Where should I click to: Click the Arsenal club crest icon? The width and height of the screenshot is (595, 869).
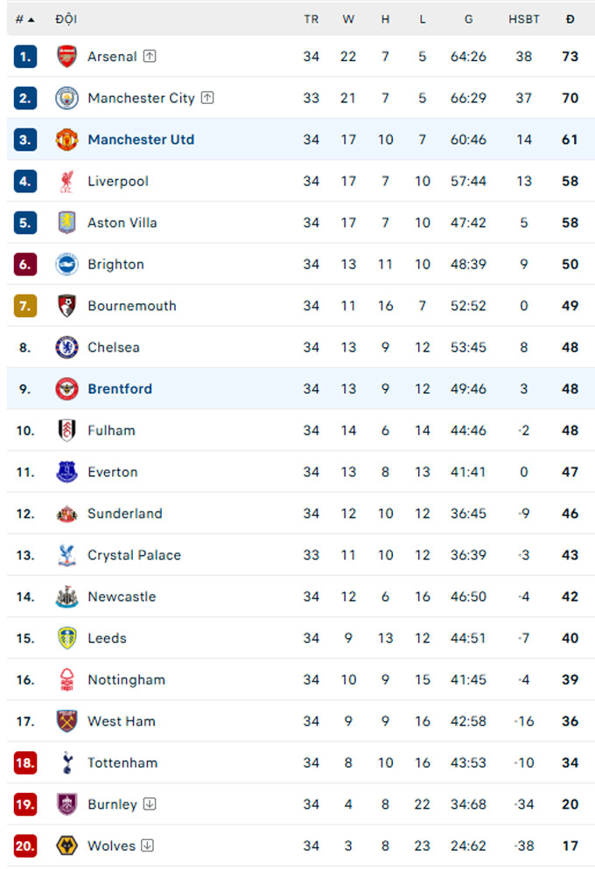[67, 57]
